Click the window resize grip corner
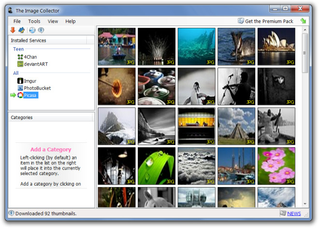 tap(306, 215)
